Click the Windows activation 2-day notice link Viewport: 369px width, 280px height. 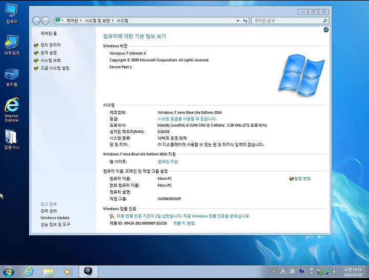pyautogui.click(x=183, y=216)
